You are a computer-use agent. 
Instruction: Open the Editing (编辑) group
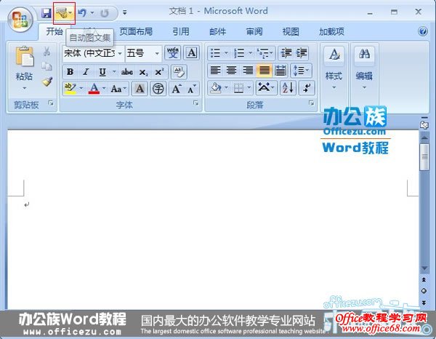click(x=364, y=70)
